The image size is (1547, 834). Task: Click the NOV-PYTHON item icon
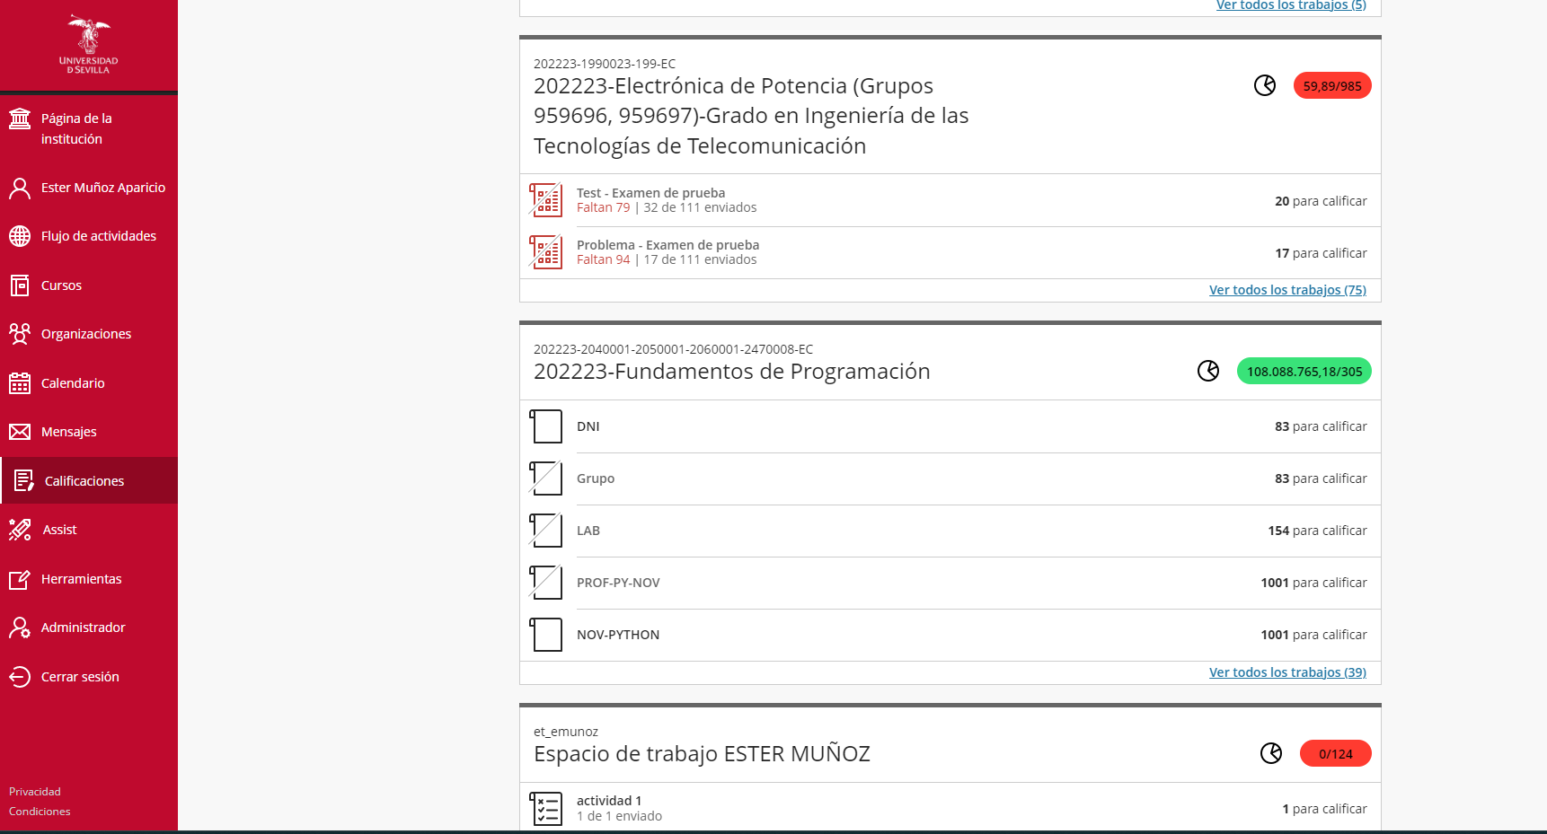(x=545, y=635)
